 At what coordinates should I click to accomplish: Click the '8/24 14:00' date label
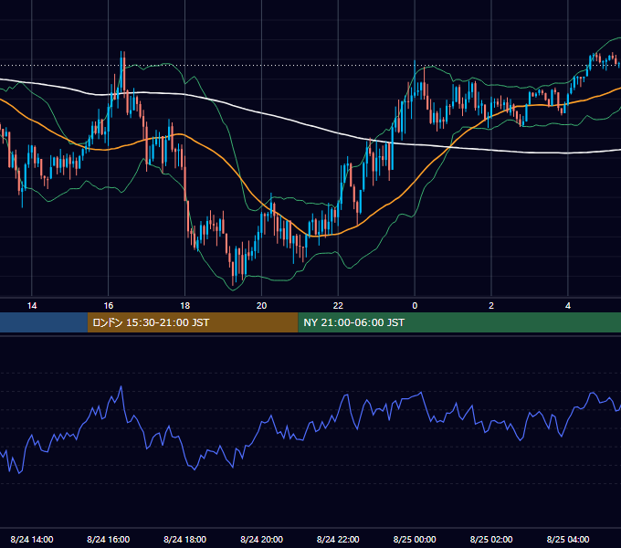point(32,539)
